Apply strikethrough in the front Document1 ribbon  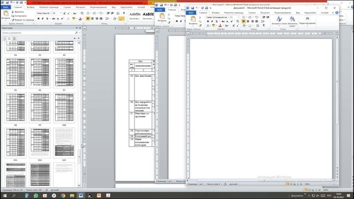[223, 22]
